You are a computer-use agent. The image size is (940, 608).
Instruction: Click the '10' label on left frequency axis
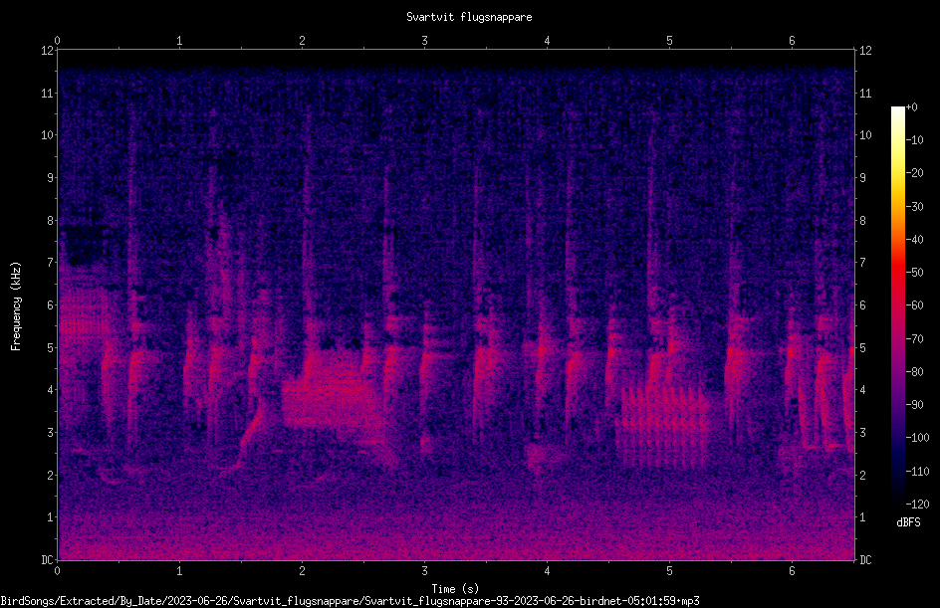click(x=47, y=135)
